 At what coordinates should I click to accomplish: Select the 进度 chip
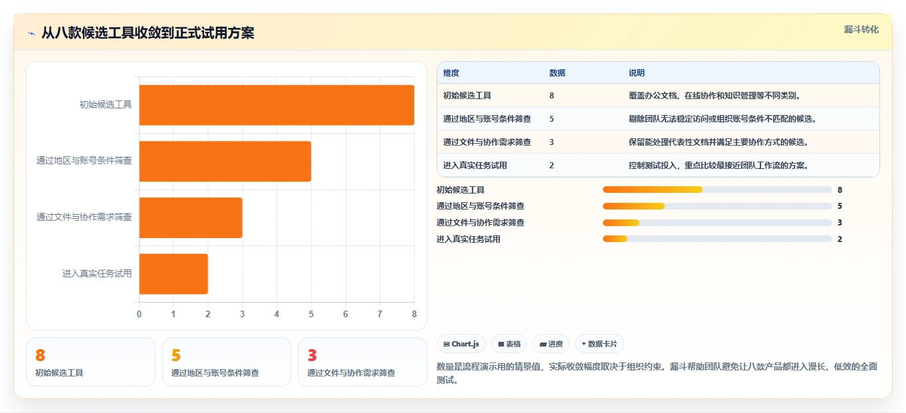click(x=551, y=344)
